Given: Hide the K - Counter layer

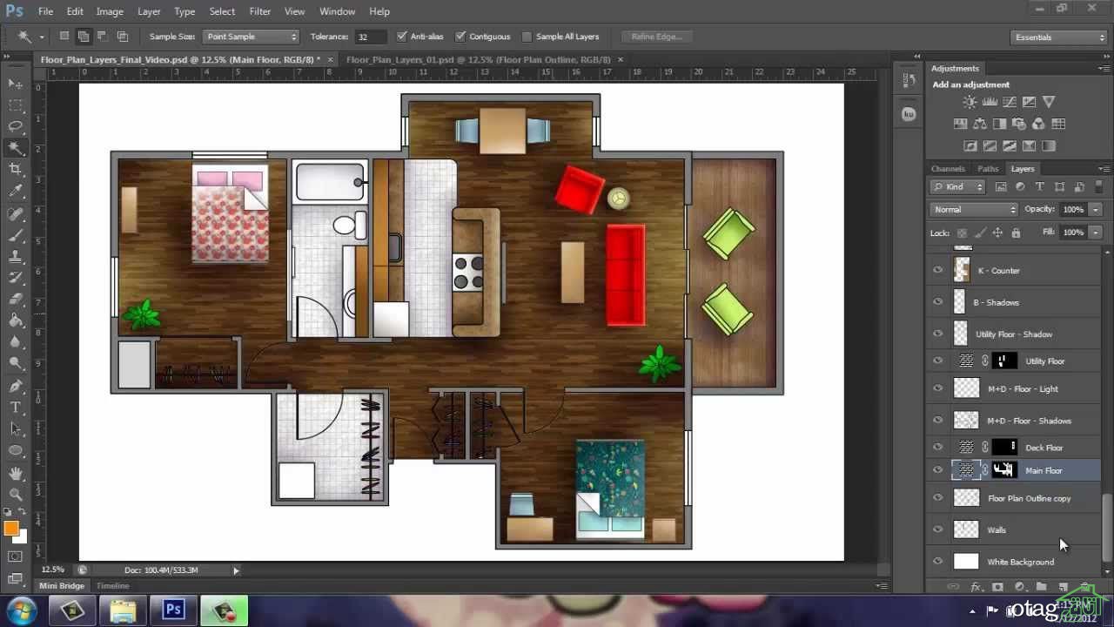Looking at the screenshot, I should click(x=938, y=271).
